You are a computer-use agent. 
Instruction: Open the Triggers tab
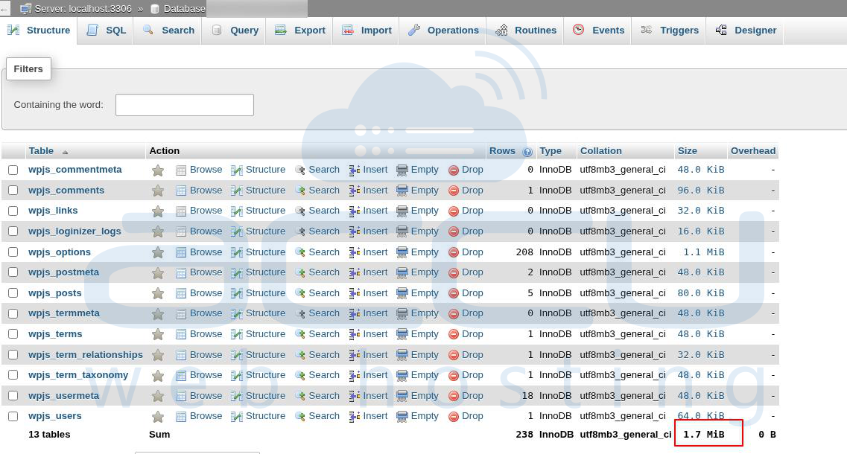(669, 30)
